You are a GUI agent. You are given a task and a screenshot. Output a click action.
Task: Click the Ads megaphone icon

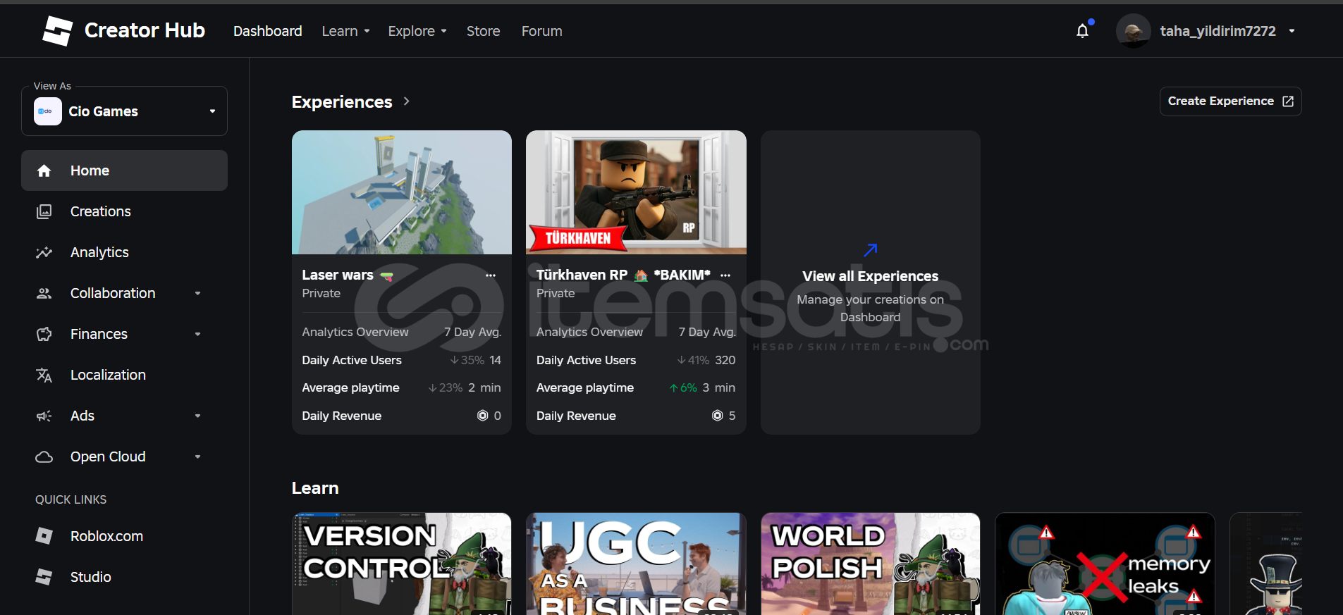click(x=44, y=416)
